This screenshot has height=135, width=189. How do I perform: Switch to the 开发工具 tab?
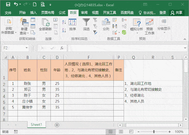(x=110, y=12)
